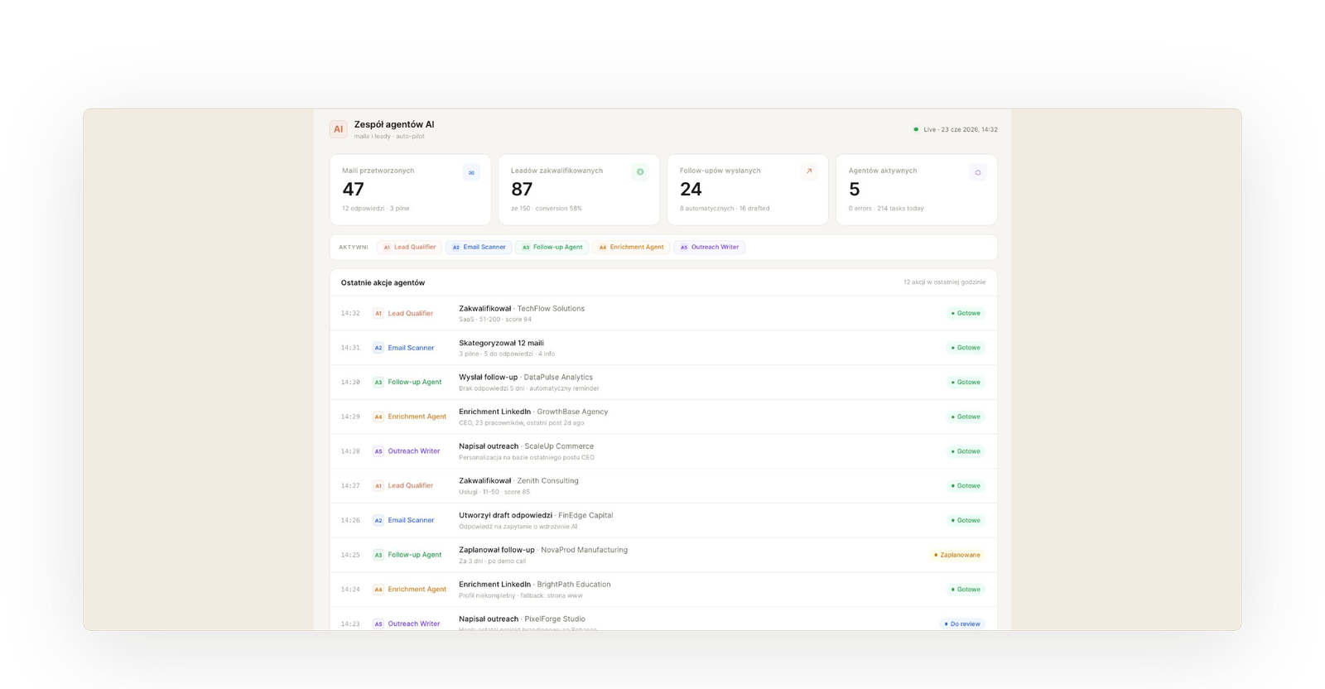
Task: Click Zaplanował follow-up NovaProd Manufacturing entry
Action: coord(543,550)
